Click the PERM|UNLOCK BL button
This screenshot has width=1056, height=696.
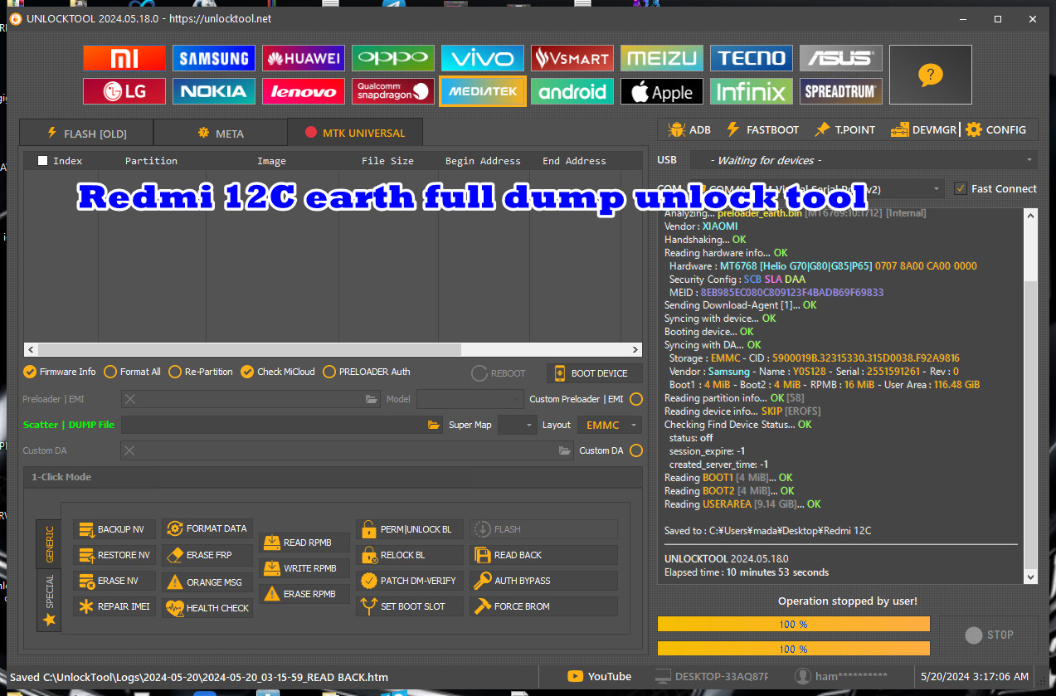click(411, 529)
